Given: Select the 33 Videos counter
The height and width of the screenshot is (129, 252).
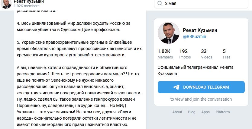Looking at the screenshot, I should pos(206,54).
